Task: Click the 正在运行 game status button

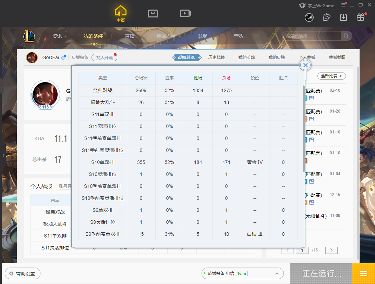Action: click(321, 273)
